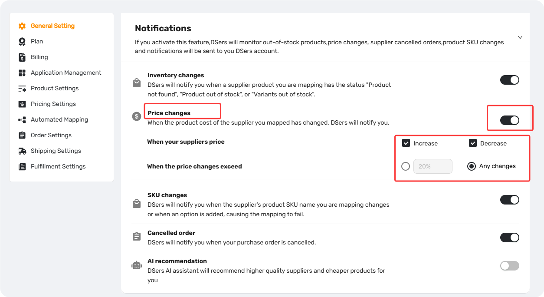Enable the AI recommendation switch

click(510, 266)
